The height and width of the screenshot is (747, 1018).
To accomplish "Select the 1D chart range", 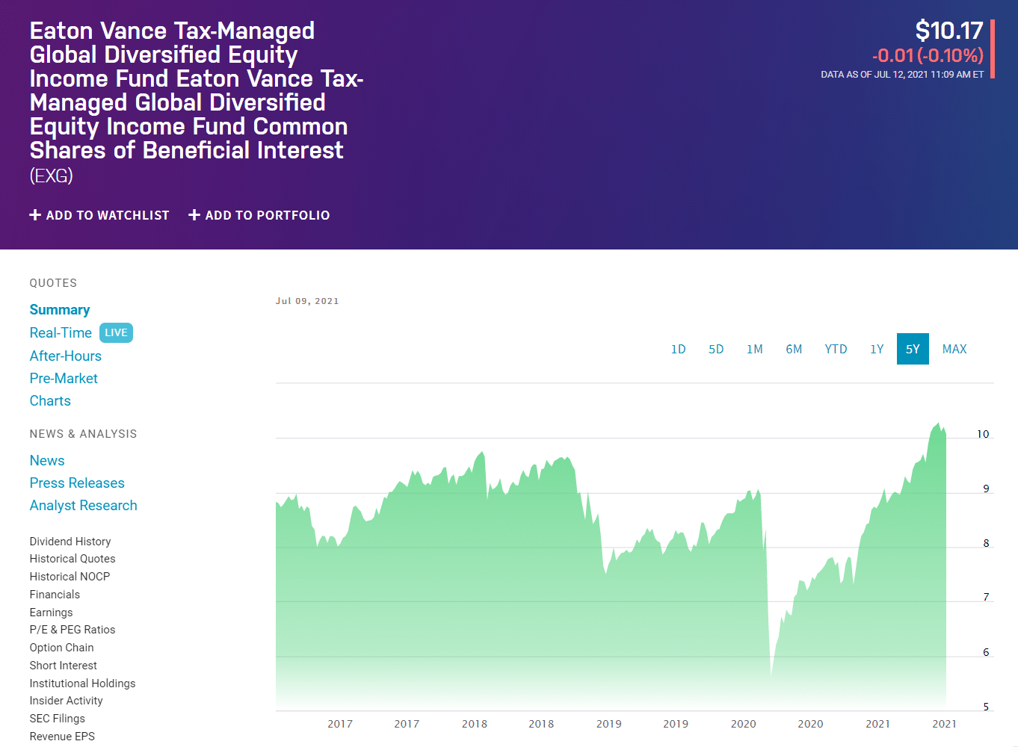I will click(x=678, y=349).
